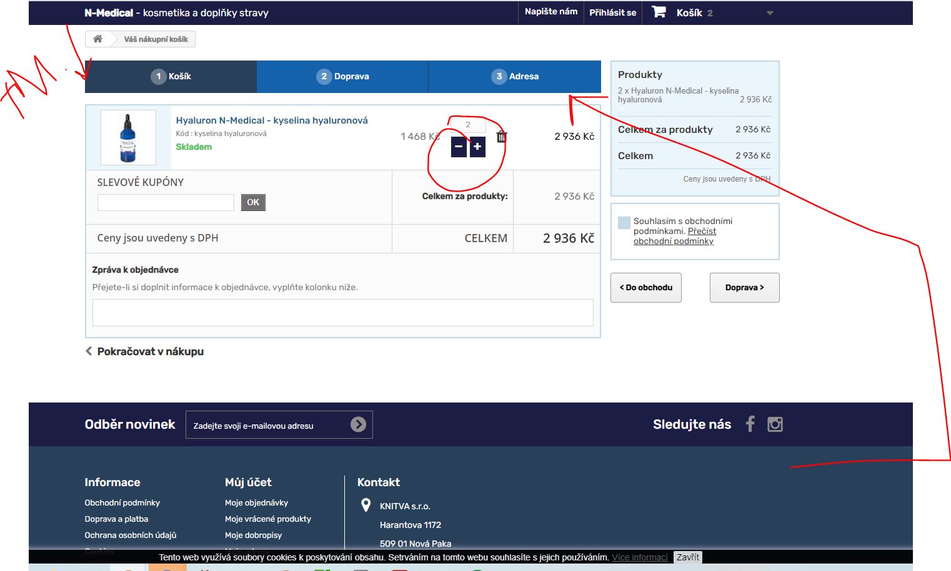Delete the product using trash icon

pyautogui.click(x=501, y=137)
